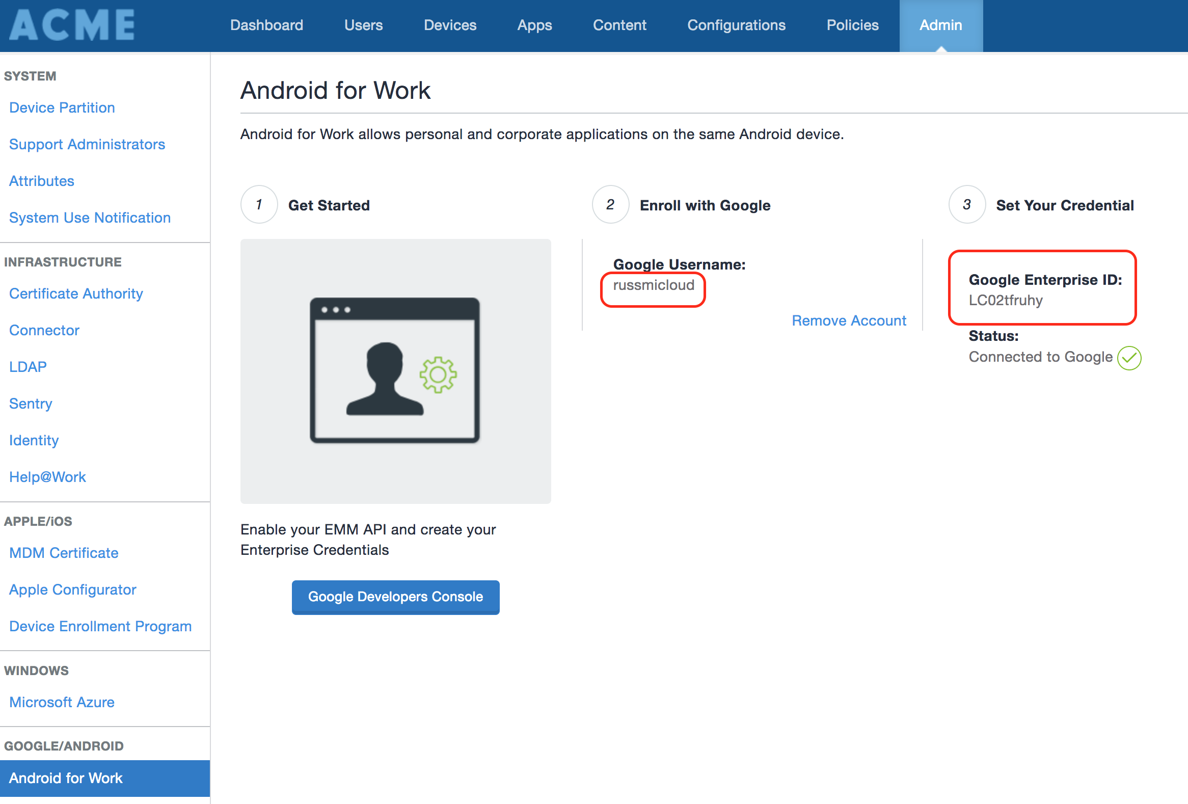Click the user-with-gear illustration
1188x804 pixels.
[x=395, y=370]
